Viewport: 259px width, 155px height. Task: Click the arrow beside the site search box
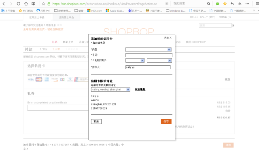coord(233,25)
